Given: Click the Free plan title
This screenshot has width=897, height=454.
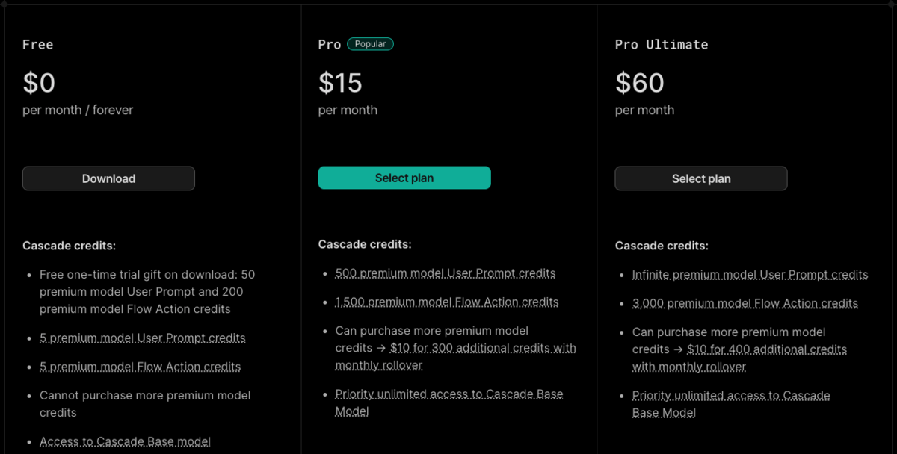Looking at the screenshot, I should pos(38,44).
